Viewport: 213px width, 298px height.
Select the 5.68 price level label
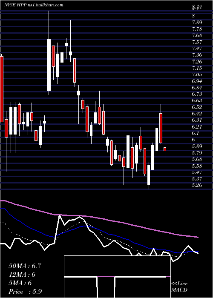pyautogui.click(x=197, y=159)
